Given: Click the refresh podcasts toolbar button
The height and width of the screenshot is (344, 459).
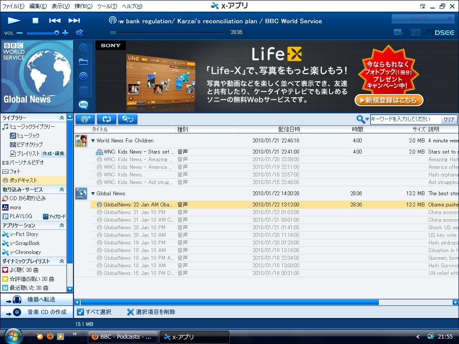Looking at the screenshot, I should [107, 119].
